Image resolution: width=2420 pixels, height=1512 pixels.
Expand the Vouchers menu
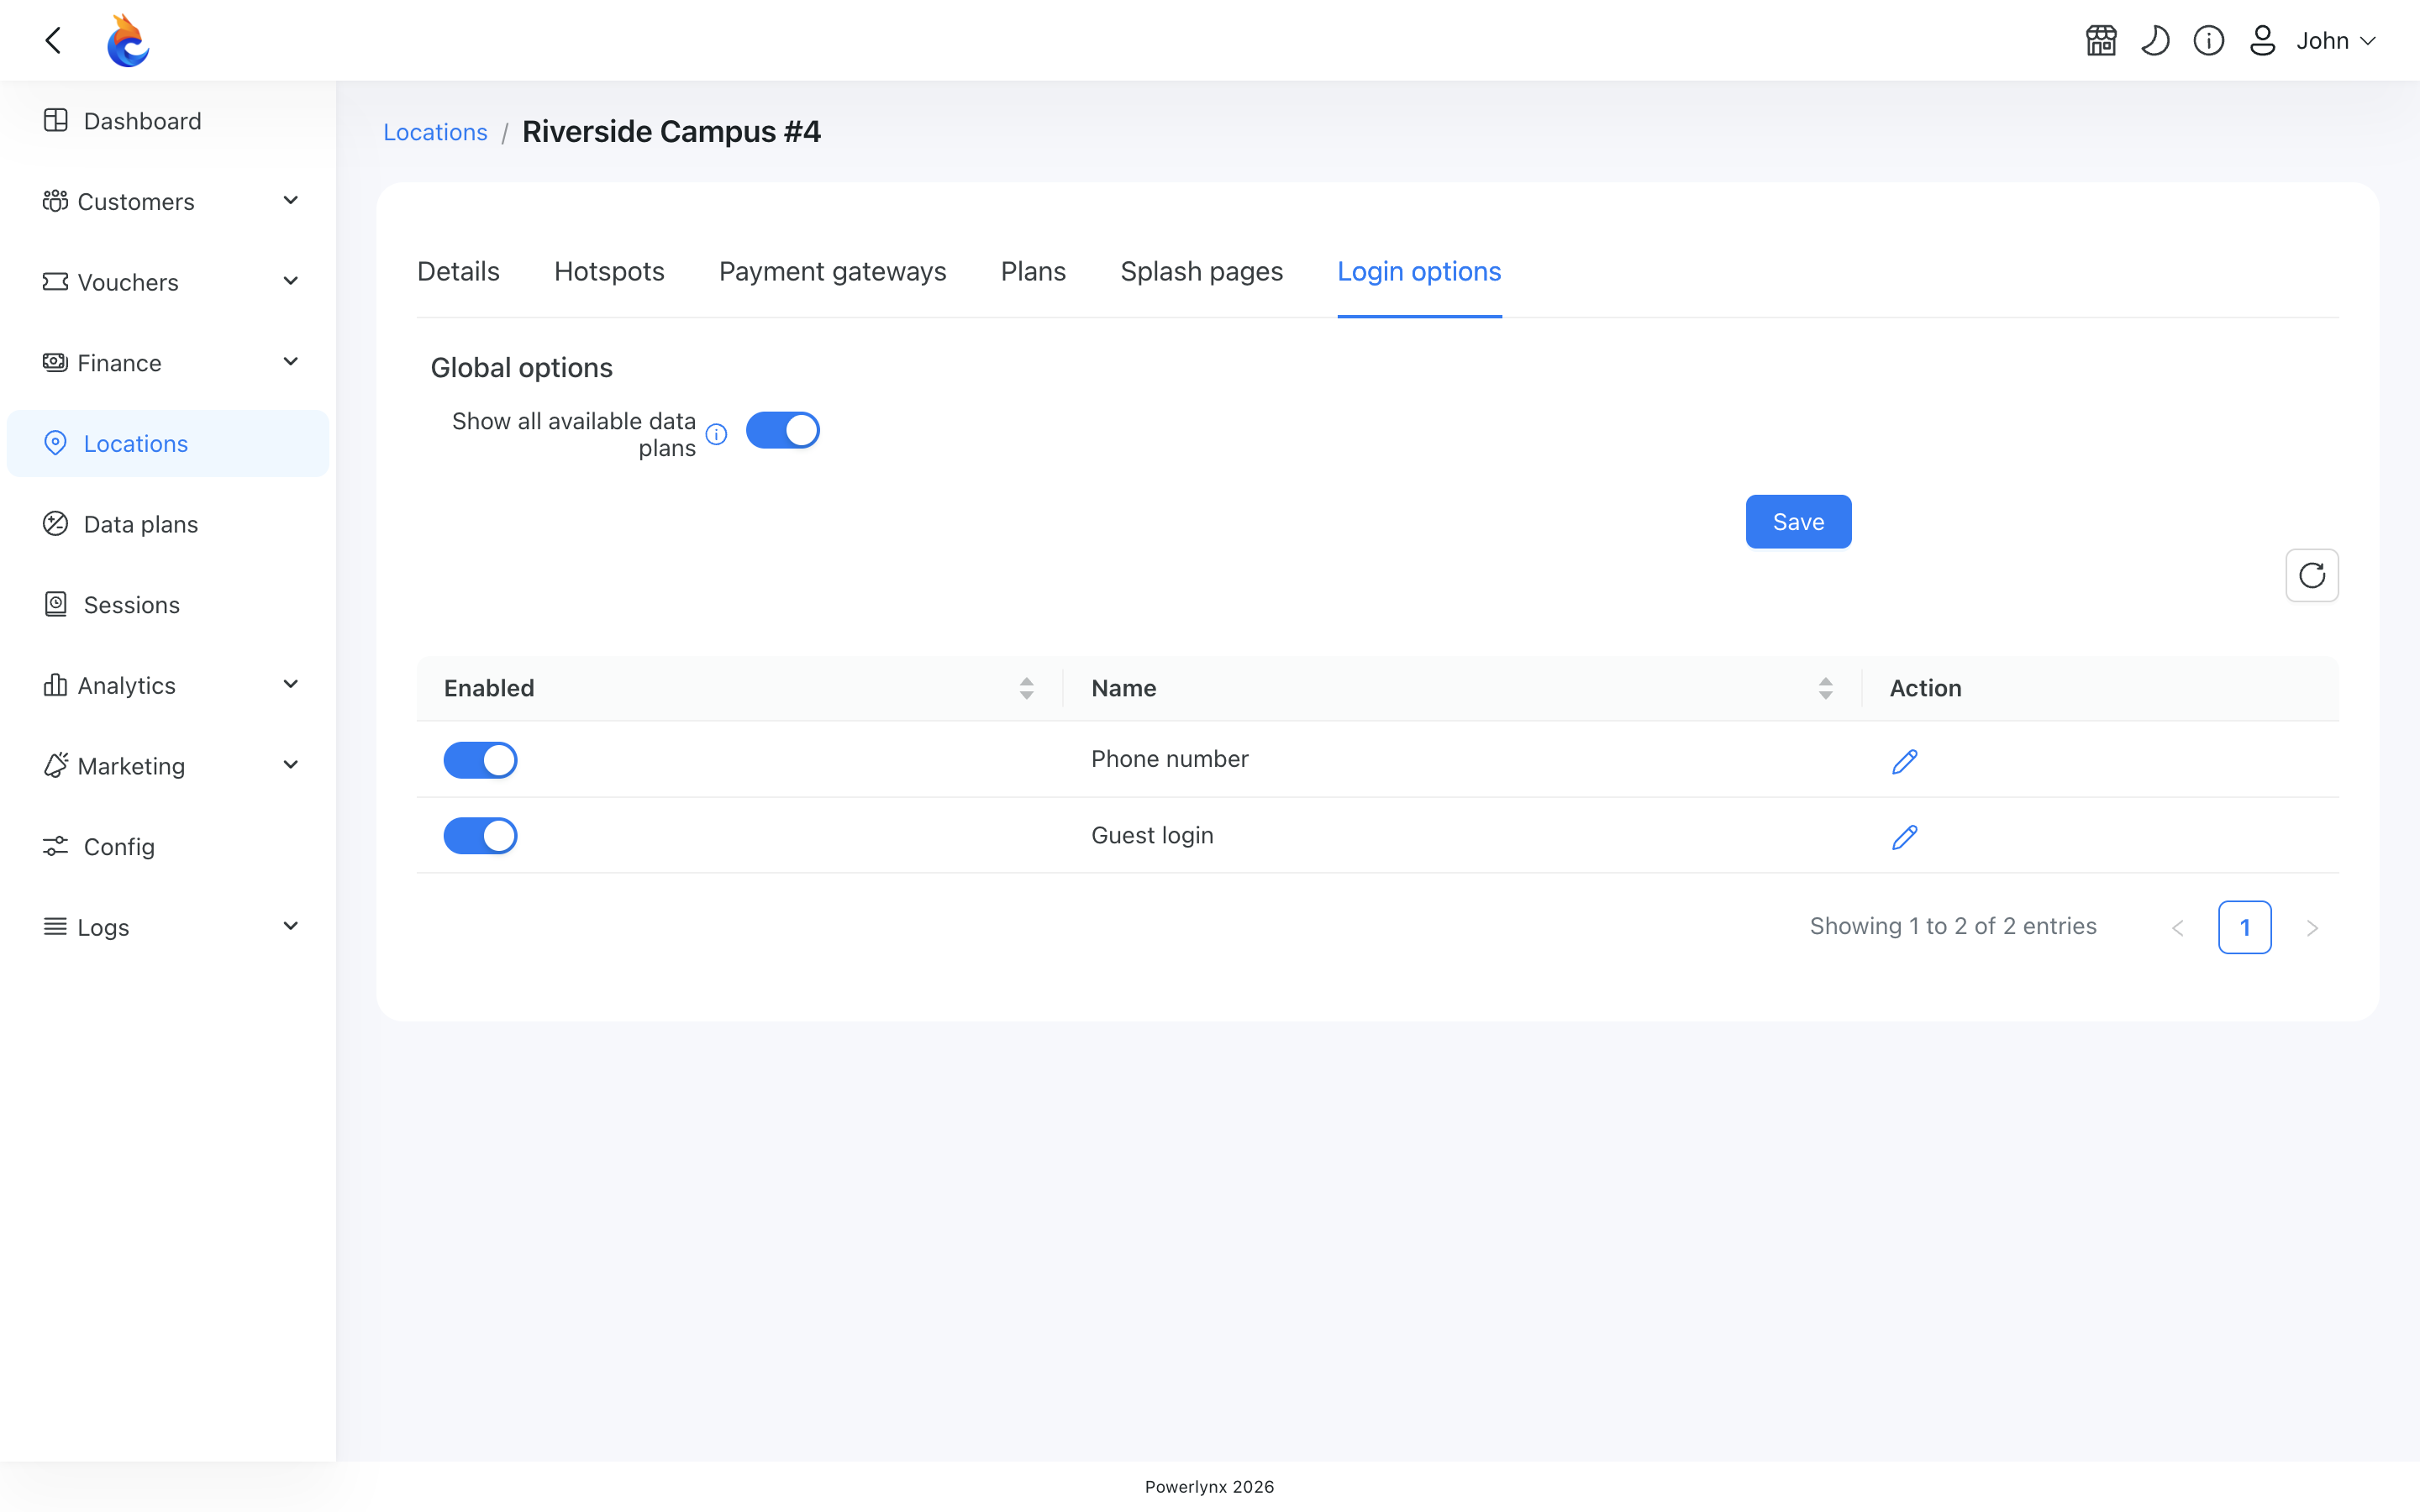pyautogui.click(x=168, y=282)
